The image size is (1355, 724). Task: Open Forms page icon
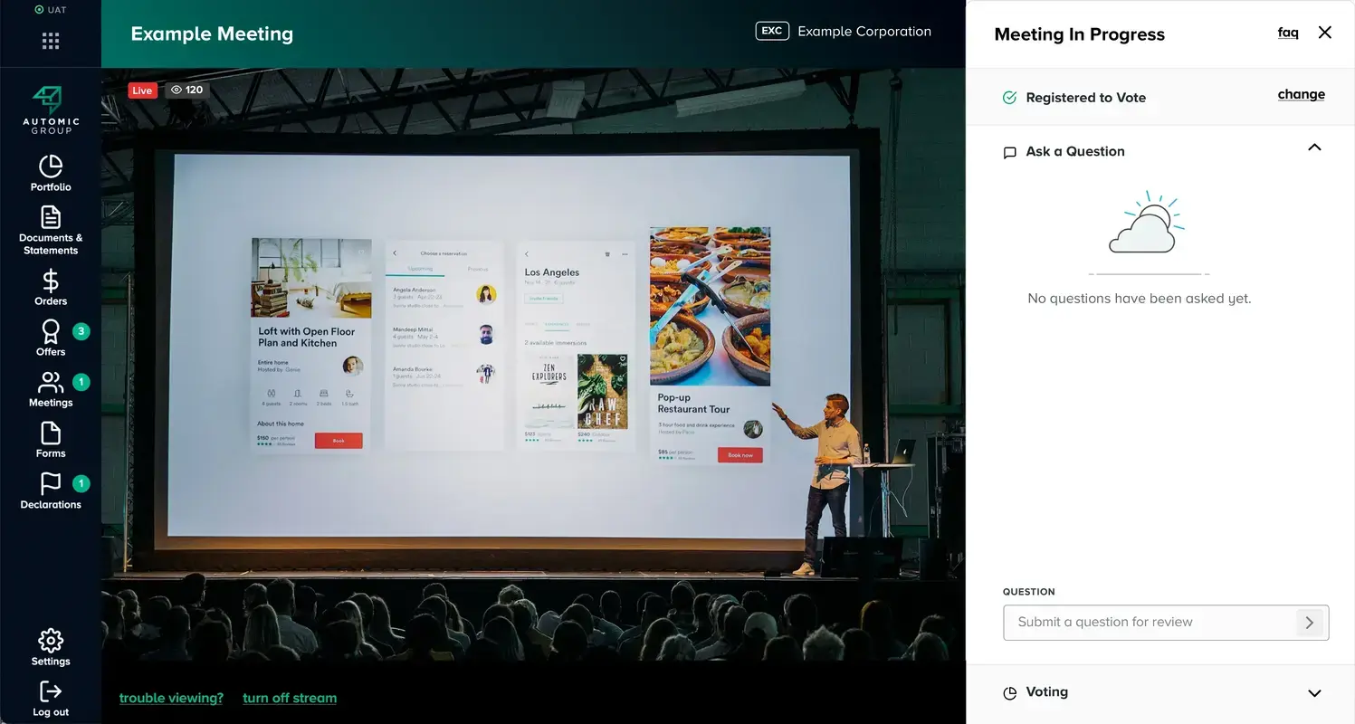point(51,433)
